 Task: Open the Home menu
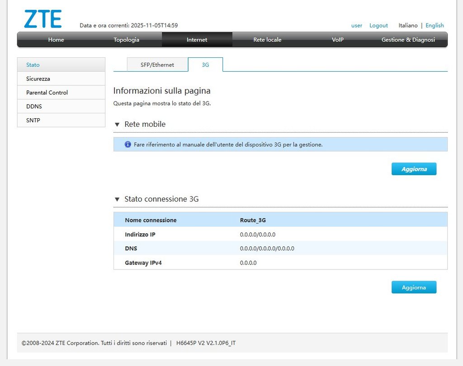point(56,40)
